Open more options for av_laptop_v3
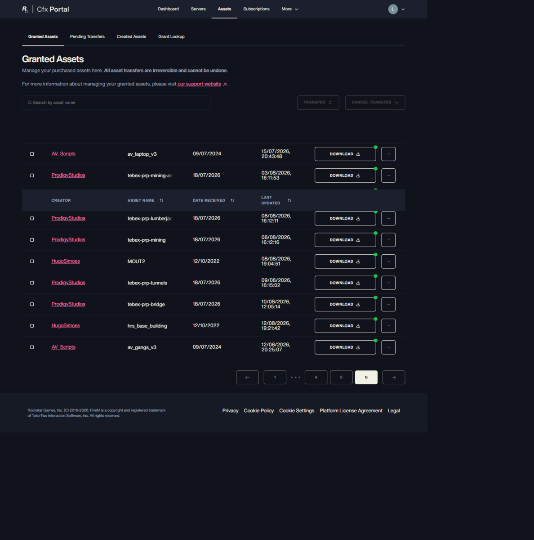This screenshot has width=534, height=540. click(388, 154)
